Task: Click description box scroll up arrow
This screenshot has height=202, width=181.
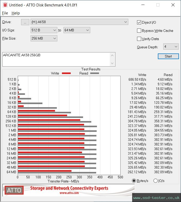Action: [112, 56]
